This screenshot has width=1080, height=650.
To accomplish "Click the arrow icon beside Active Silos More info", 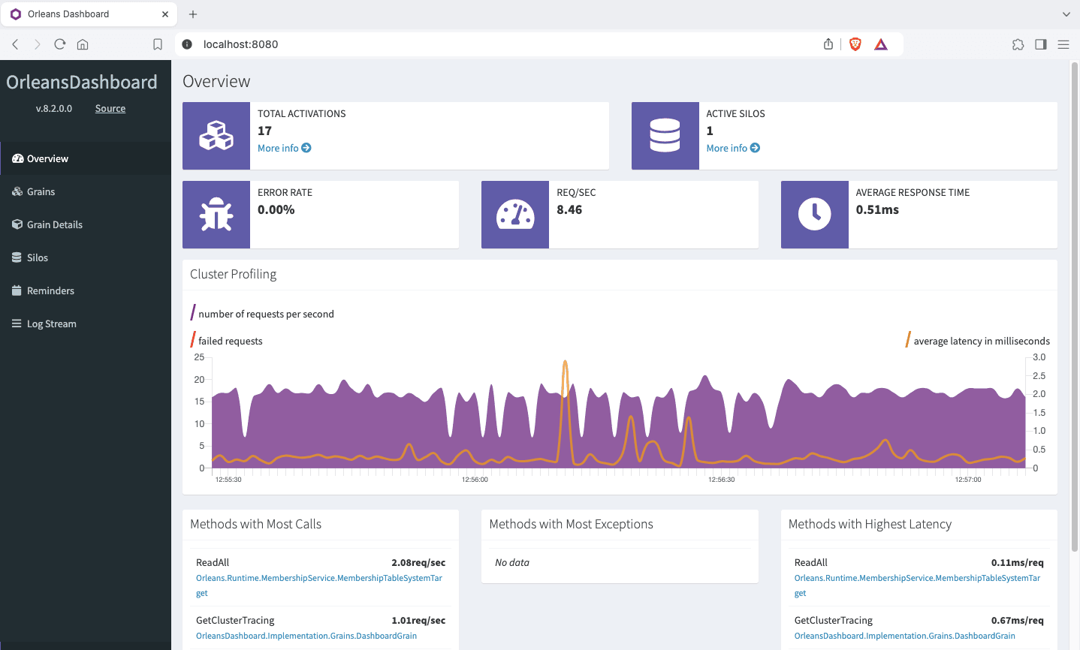I will [755, 148].
